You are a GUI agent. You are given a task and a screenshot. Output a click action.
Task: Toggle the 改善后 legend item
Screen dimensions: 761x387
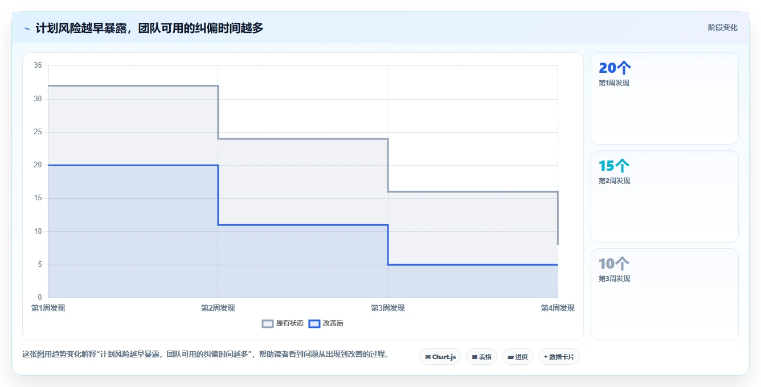(326, 323)
